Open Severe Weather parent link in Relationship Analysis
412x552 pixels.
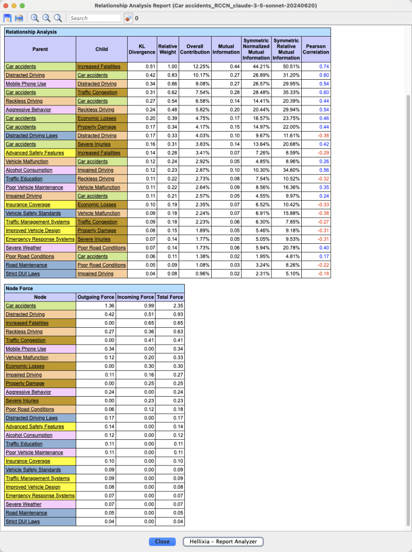[x=23, y=248]
